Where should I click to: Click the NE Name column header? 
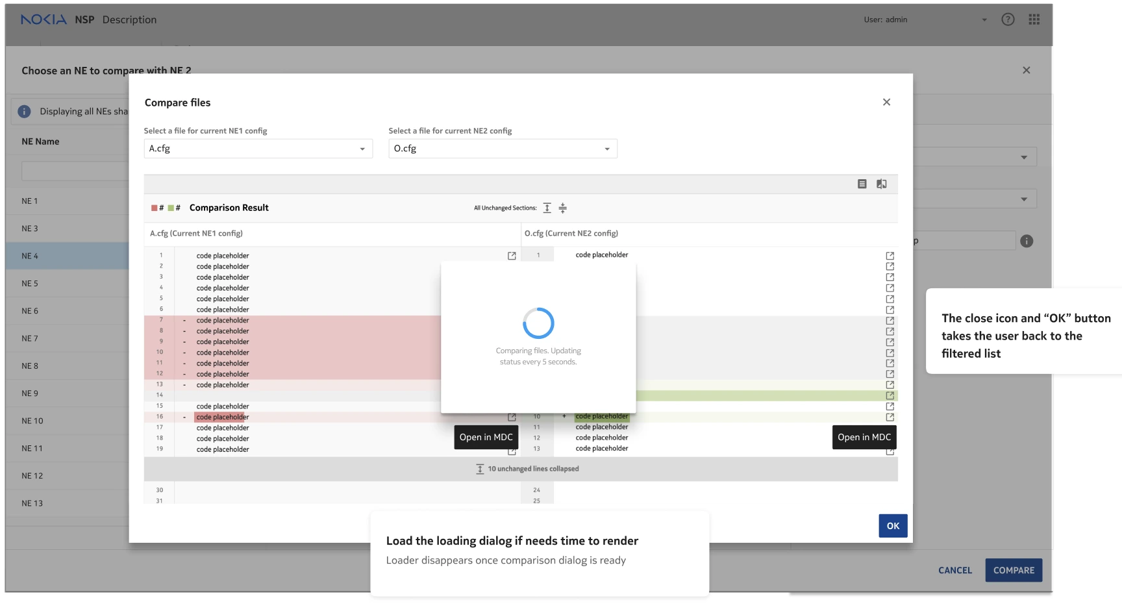pyautogui.click(x=40, y=142)
